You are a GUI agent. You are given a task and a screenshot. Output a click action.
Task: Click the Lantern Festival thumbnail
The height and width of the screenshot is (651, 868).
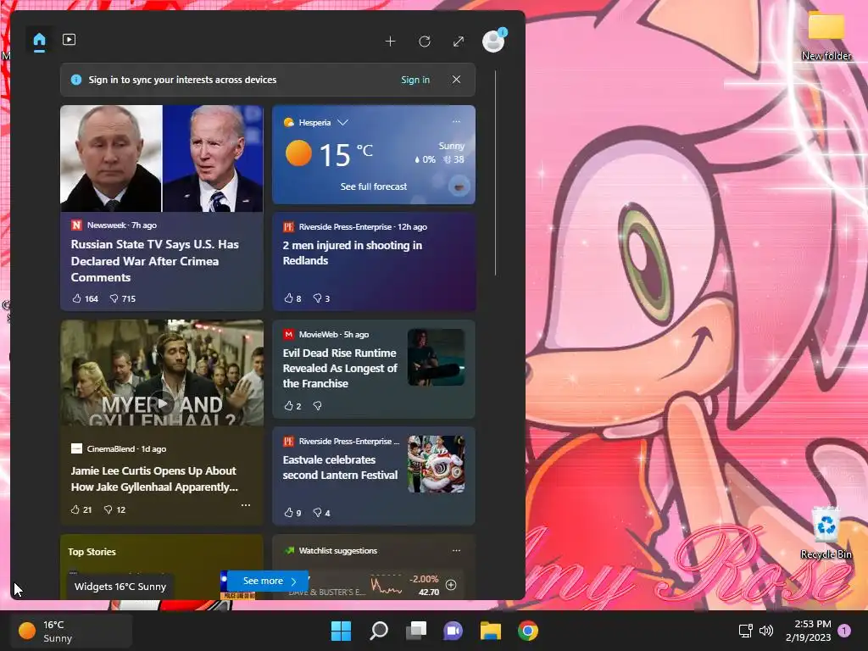[x=437, y=464]
